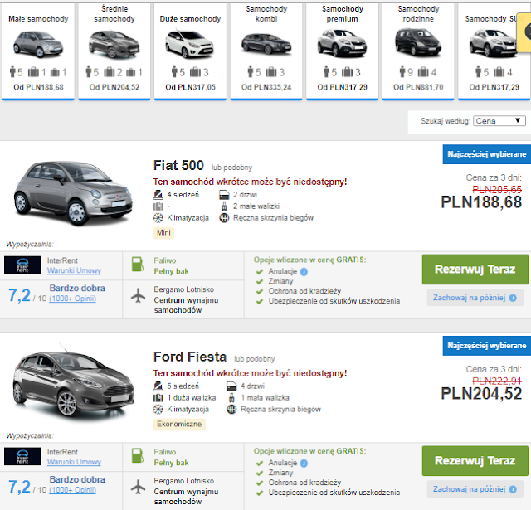The image size is (531, 510).
Task: Select the Samochody premium category tab
Action: pos(342,51)
